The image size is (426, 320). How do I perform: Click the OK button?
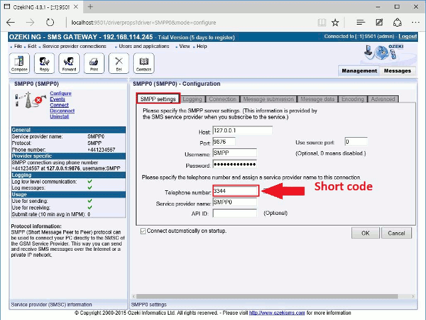[365, 233]
